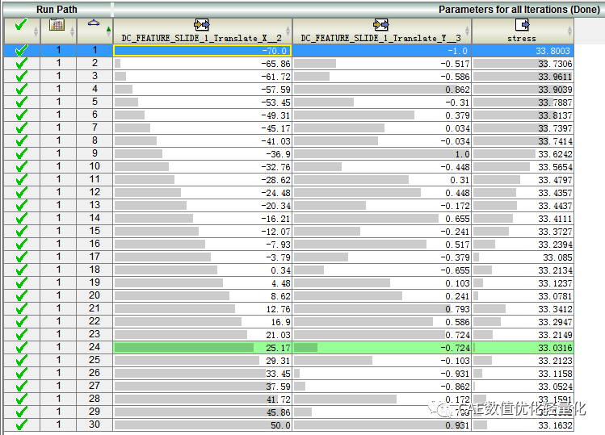Click the Translate_X input parameter icon
605x435 pixels.
201,25
